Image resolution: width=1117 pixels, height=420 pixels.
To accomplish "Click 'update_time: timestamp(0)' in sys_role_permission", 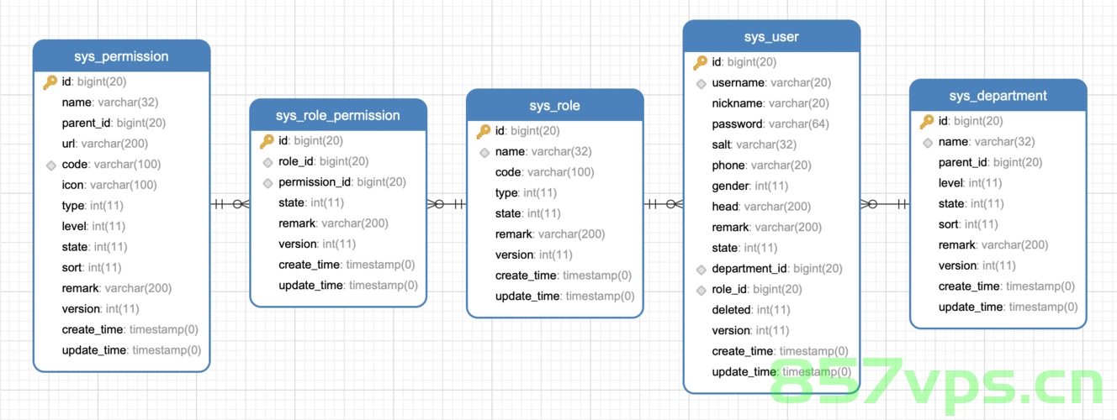I will (349, 285).
